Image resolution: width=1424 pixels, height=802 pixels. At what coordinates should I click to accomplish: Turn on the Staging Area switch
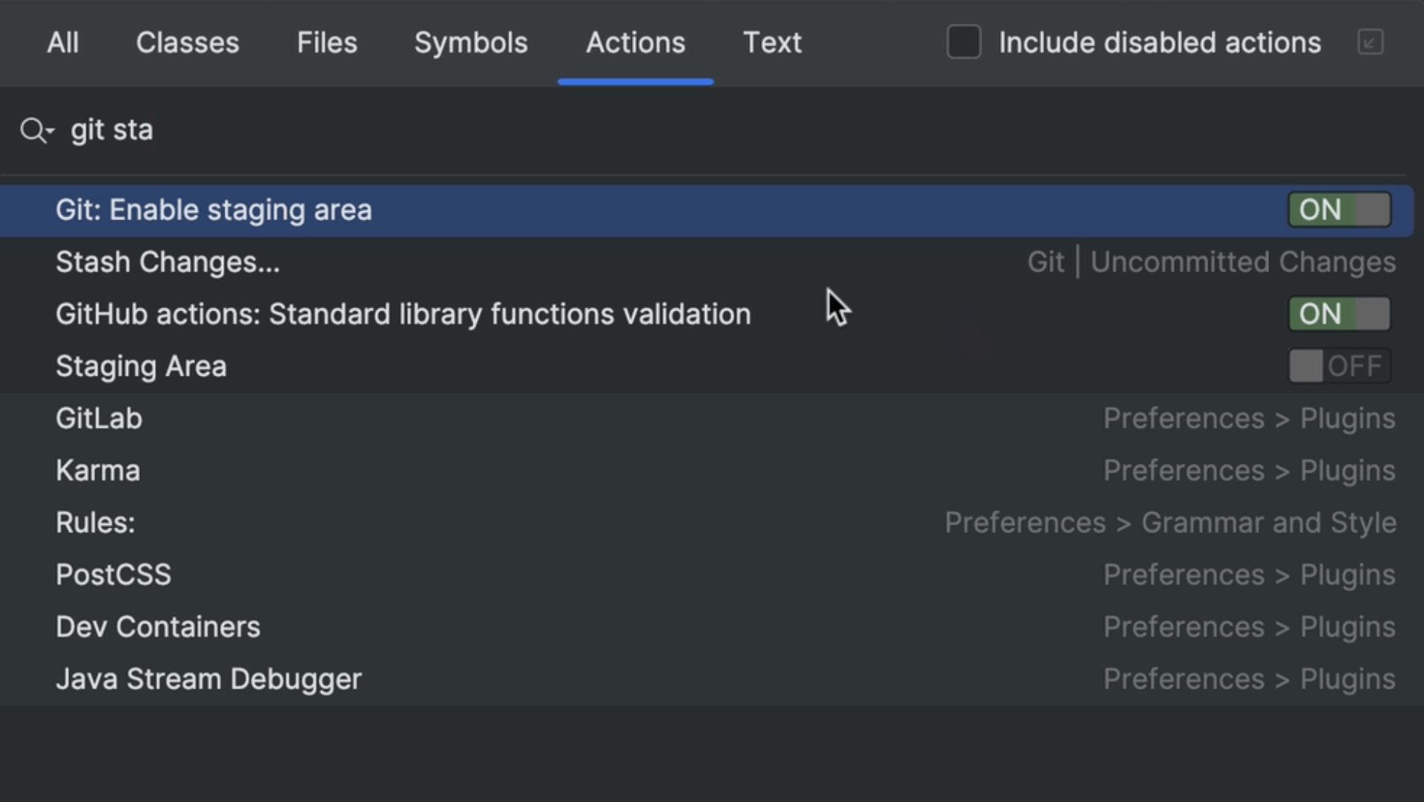1339,366
